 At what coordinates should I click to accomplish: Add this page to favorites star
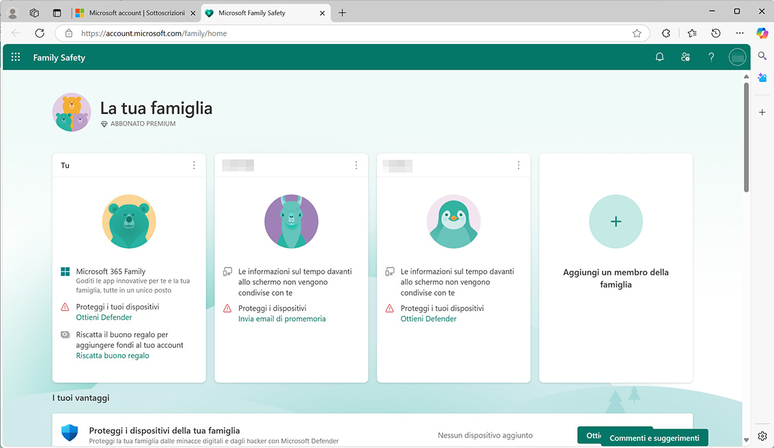point(637,34)
